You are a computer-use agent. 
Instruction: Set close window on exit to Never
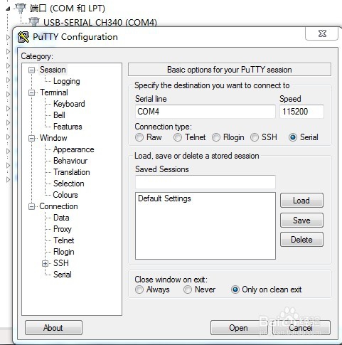[188, 290]
